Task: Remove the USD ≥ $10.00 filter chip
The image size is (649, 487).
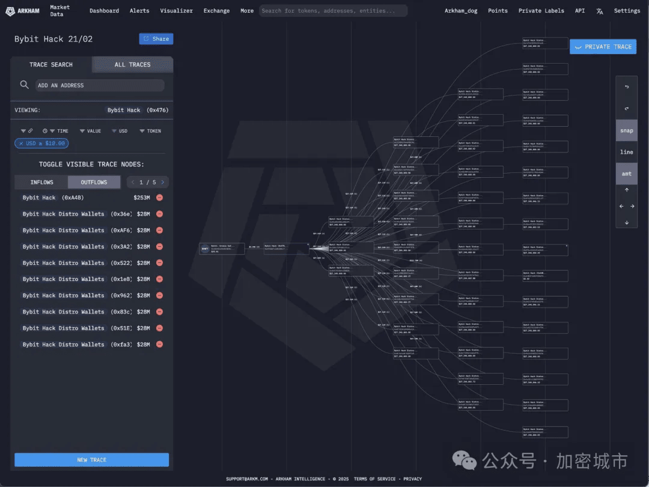Action: click(x=21, y=143)
